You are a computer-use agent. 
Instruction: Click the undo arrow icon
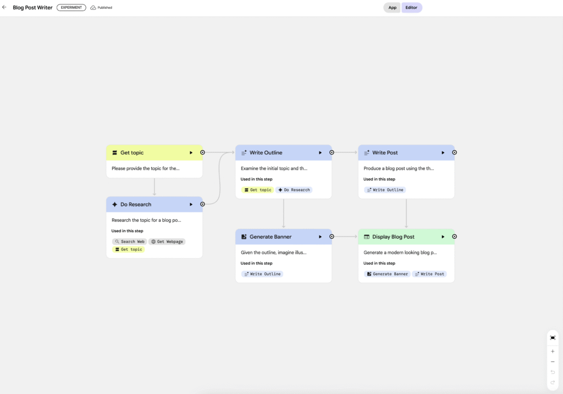pos(553,372)
